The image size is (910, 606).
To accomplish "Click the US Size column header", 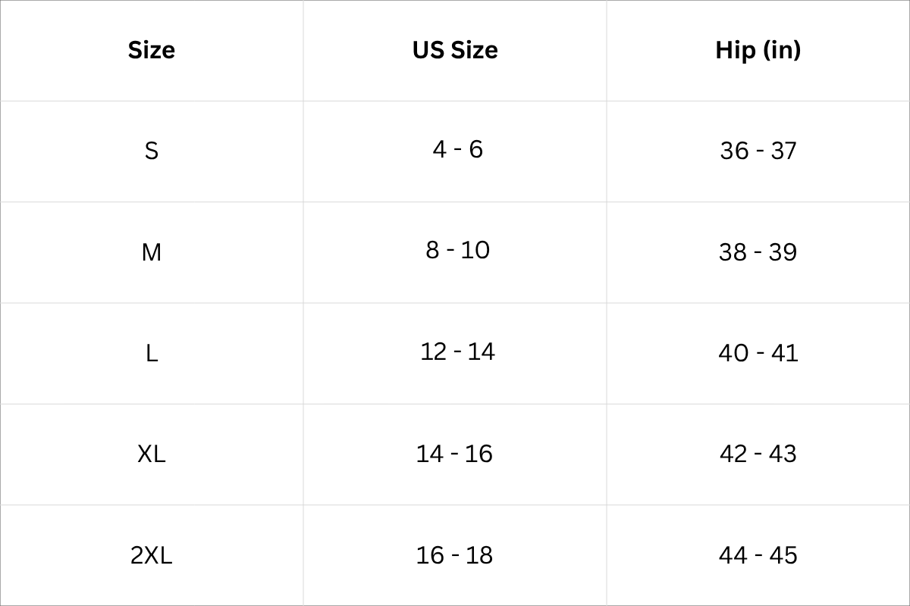I will 455,50.
